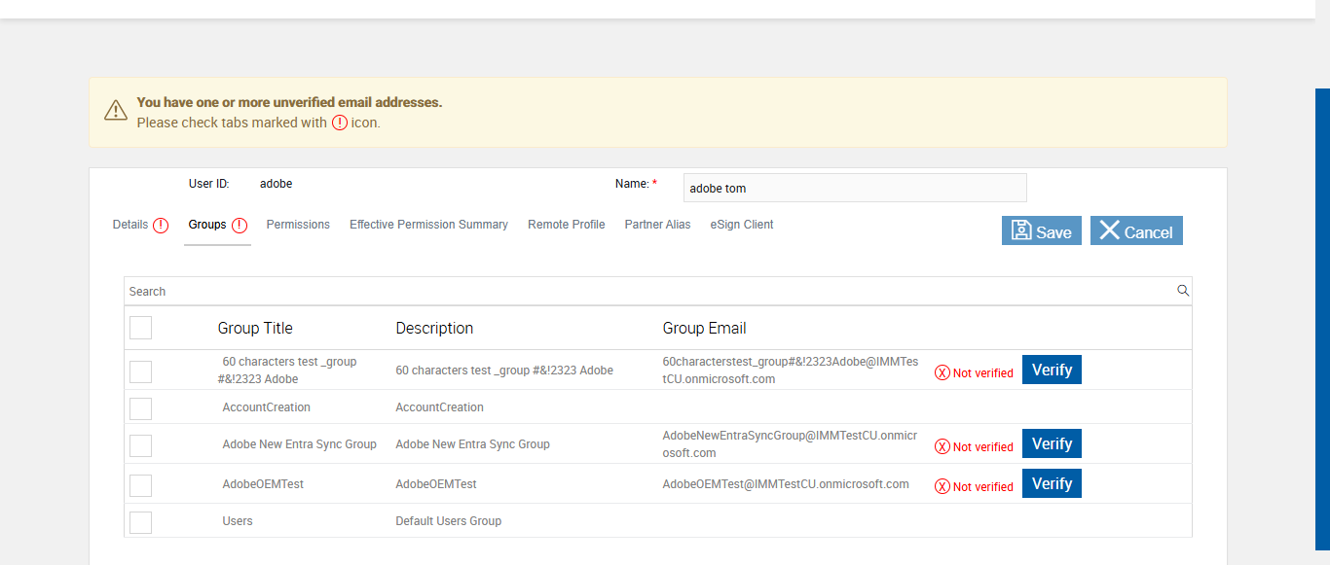1330x565 pixels.
Task: Click the warning triangle icon in banner
Action: point(116,110)
